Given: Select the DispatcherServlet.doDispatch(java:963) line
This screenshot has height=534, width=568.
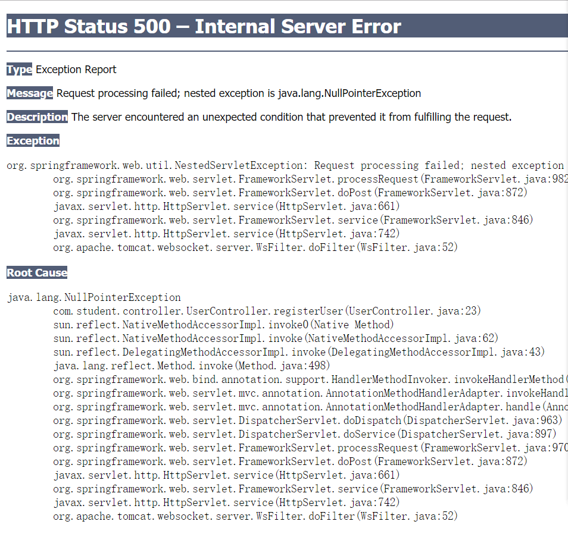Looking at the screenshot, I should (x=308, y=420).
